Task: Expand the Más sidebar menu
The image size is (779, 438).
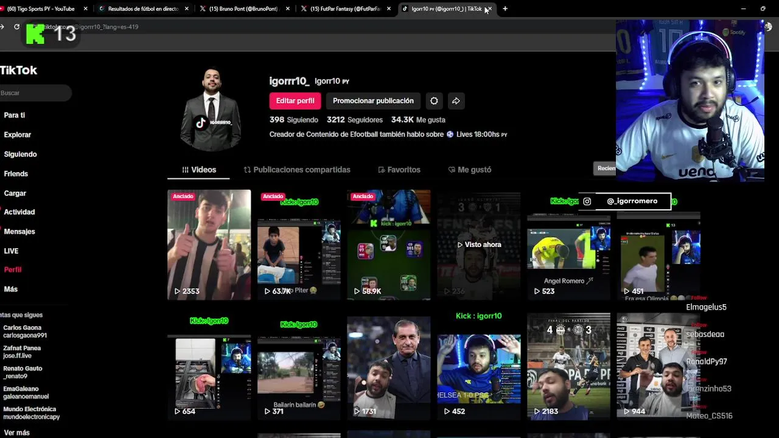Action: point(11,289)
